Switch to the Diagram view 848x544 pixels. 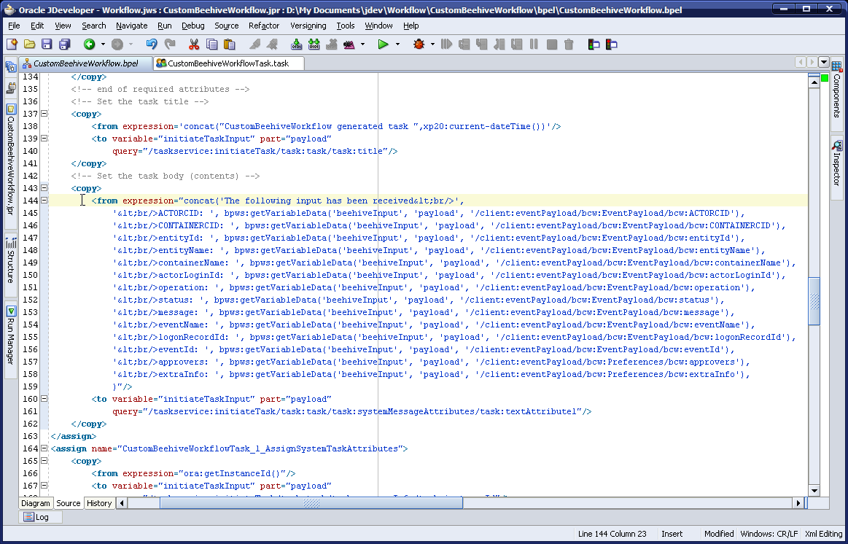[x=35, y=503]
